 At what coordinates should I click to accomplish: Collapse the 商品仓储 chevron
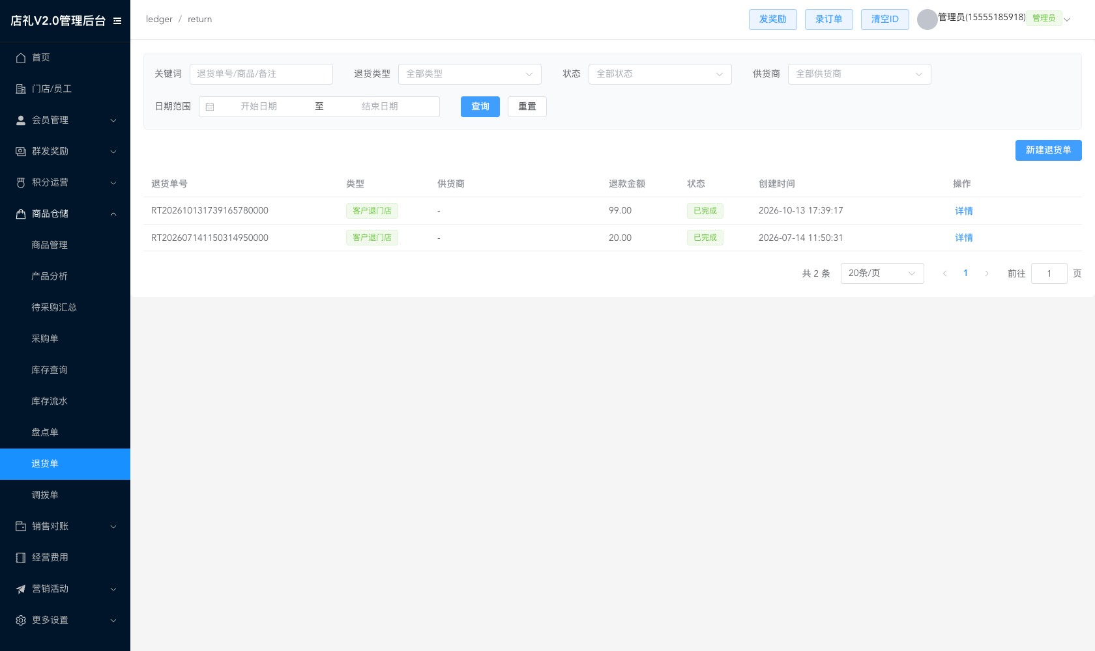click(113, 214)
